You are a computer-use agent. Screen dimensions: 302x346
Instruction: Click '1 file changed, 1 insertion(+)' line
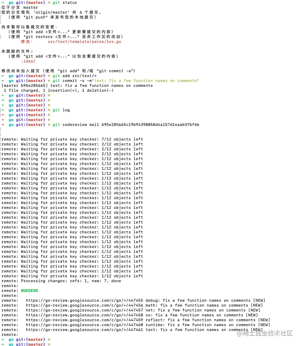coord(59,90)
